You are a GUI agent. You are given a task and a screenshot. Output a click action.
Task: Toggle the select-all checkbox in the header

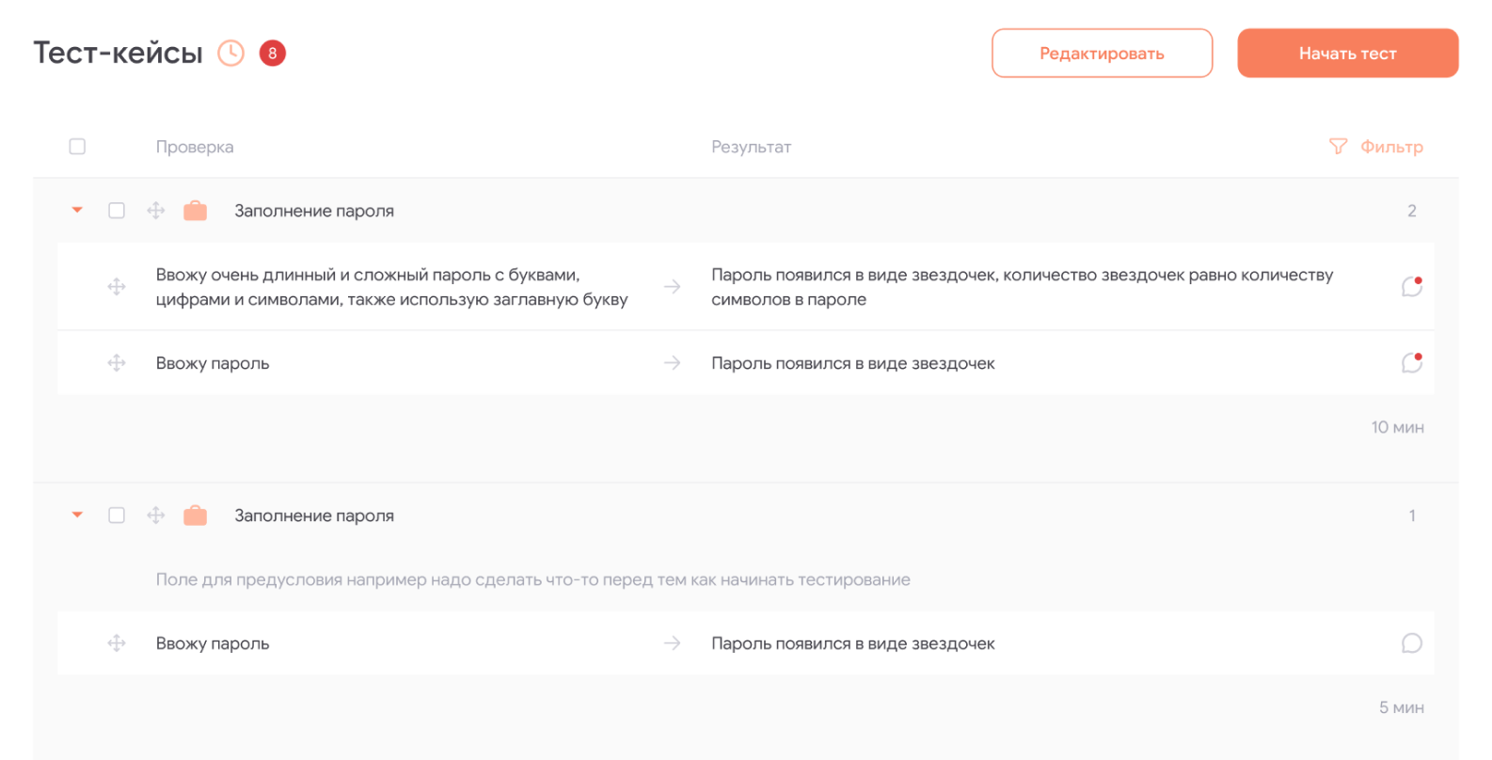tap(77, 147)
